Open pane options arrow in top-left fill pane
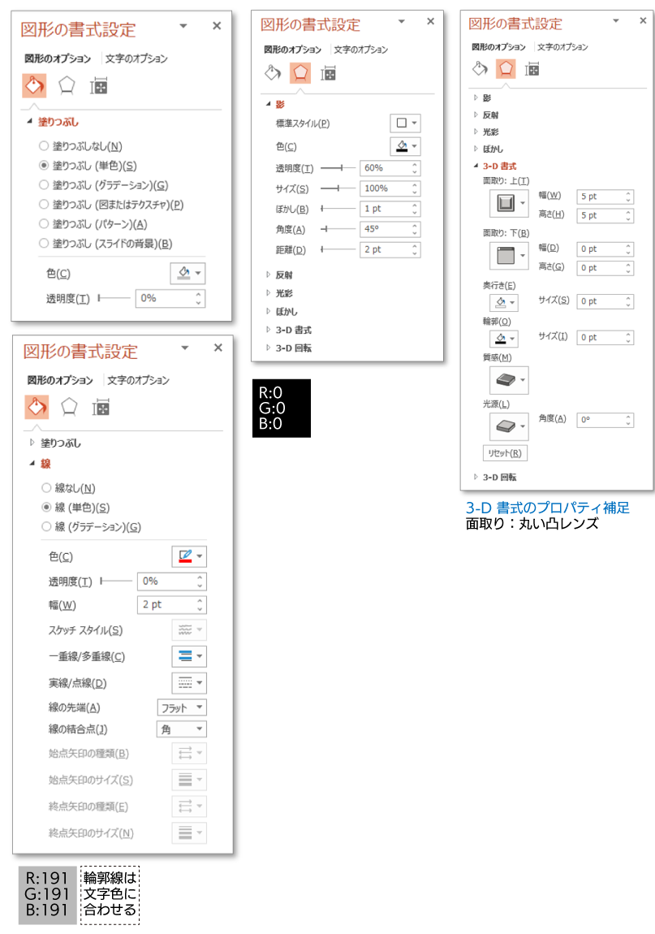 [x=183, y=26]
